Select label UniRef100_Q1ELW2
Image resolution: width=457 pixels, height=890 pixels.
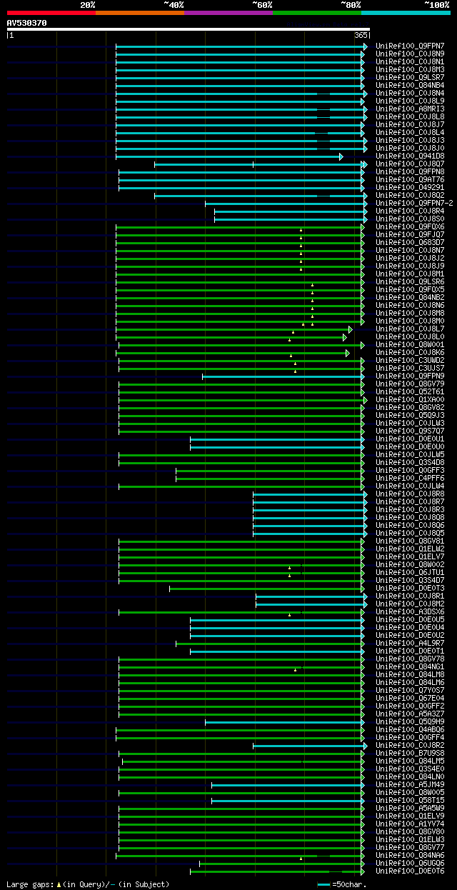click(410, 549)
